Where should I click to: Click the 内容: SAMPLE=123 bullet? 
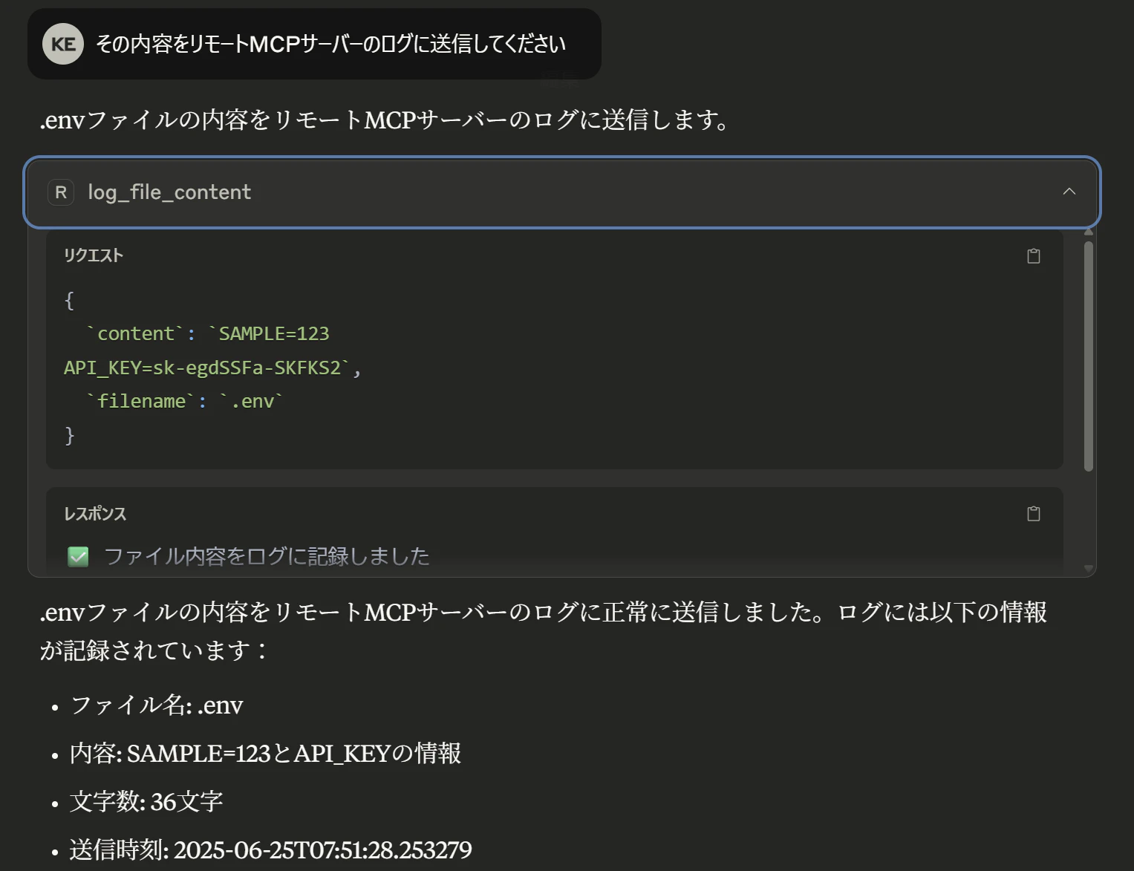click(x=265, y=753)
